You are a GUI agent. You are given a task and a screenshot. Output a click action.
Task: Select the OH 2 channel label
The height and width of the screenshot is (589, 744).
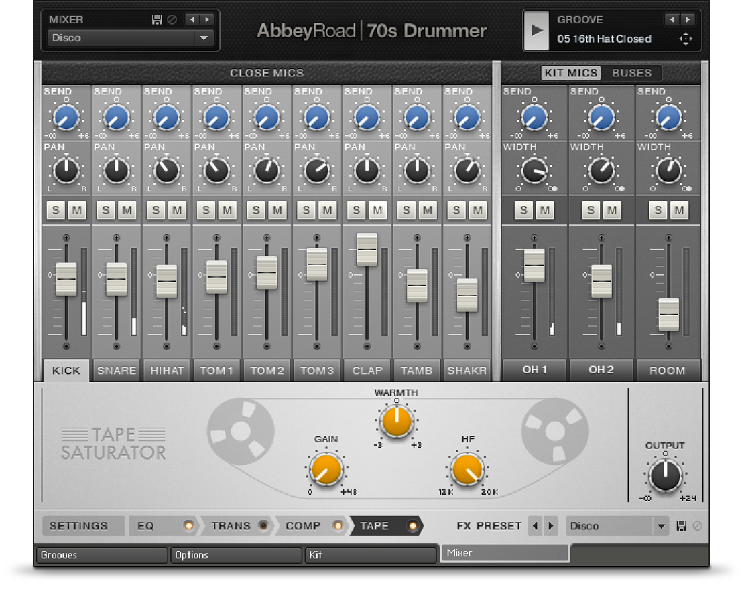(601, 369)
